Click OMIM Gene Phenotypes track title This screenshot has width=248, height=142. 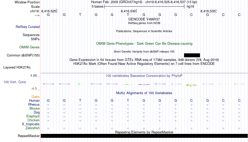click(x=144, y=44)
